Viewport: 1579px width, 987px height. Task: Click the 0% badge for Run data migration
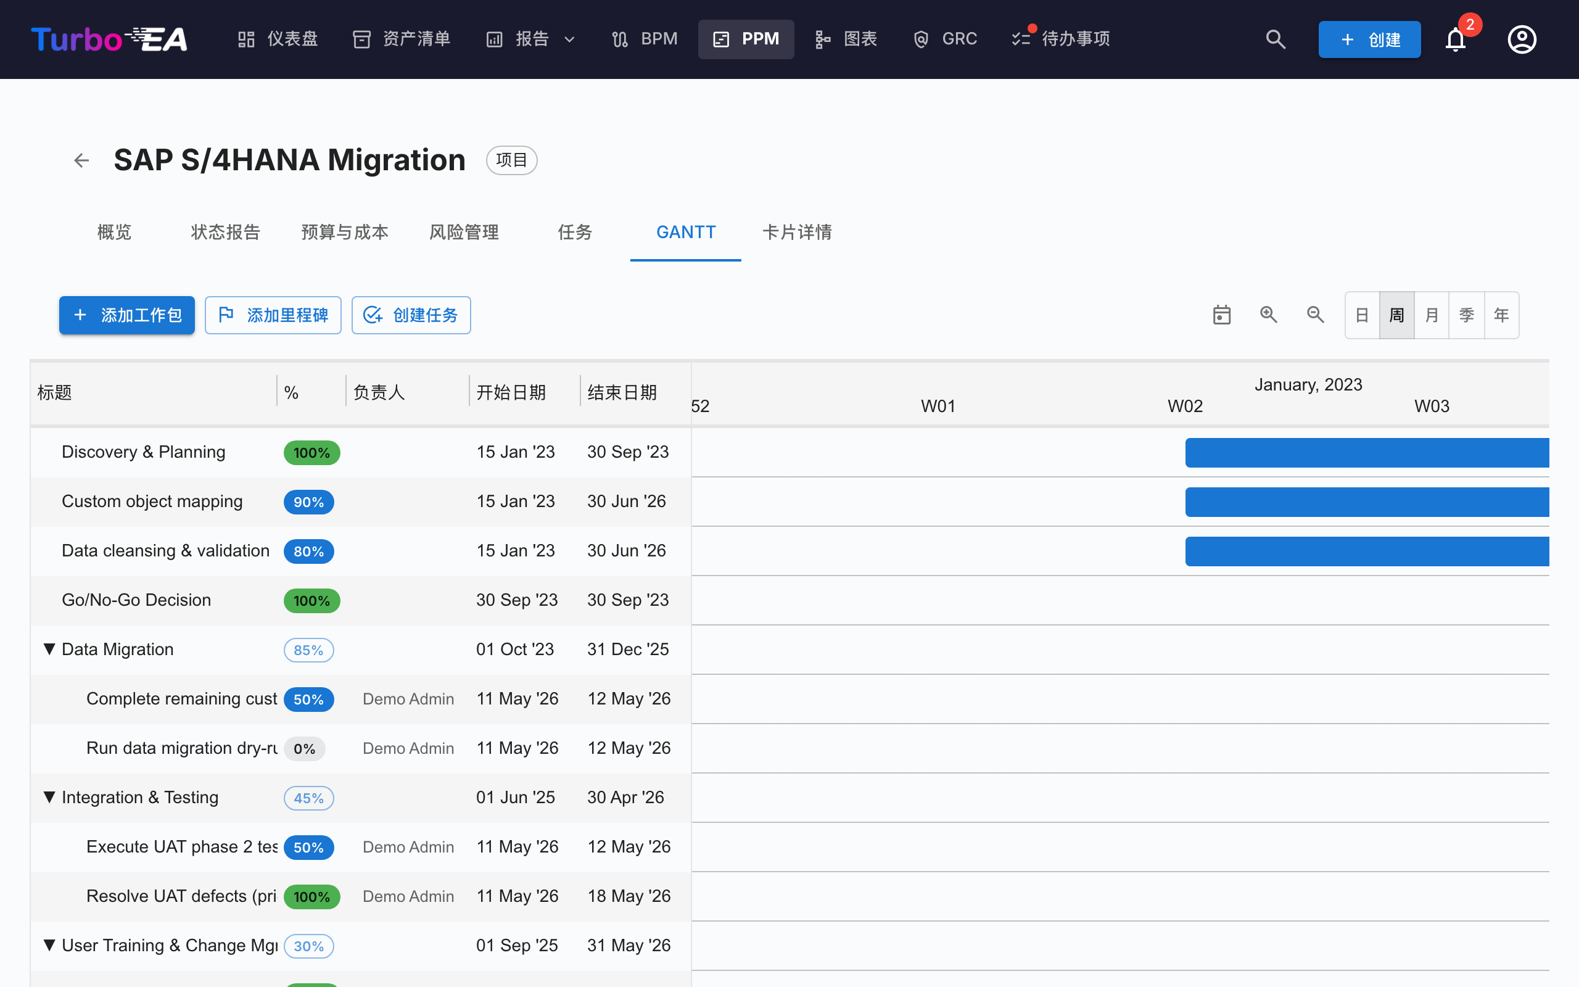pyautogui.click(x=305, y=749)
